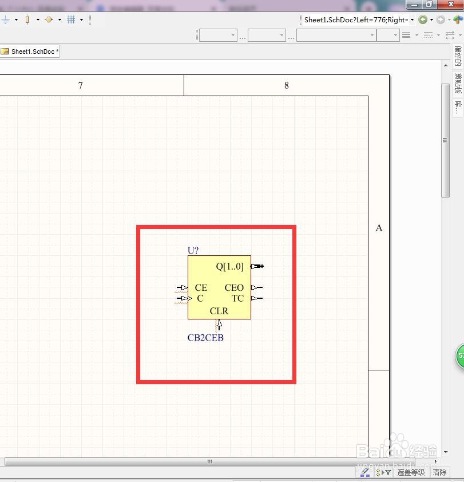Click the green navigate back icon
The width and height of the screenshot is (464, 482).
[423, 20]
